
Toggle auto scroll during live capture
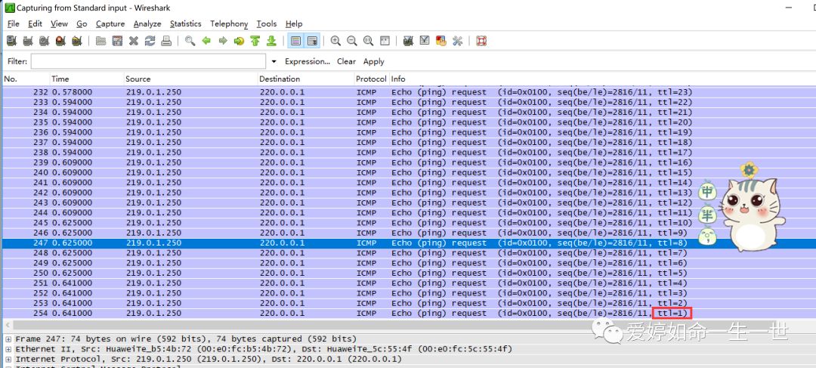(x=312, y=41)
